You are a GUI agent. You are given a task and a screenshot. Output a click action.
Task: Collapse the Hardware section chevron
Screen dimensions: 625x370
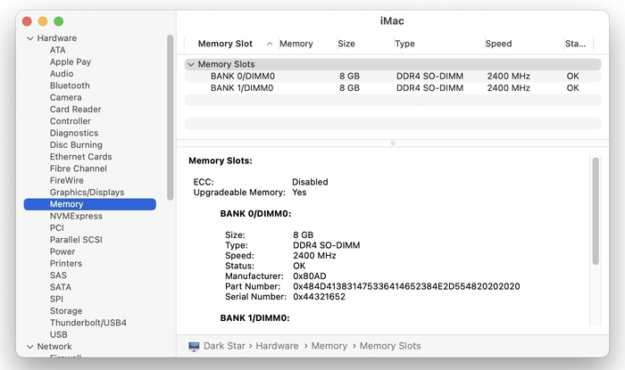tap(29, 38)
